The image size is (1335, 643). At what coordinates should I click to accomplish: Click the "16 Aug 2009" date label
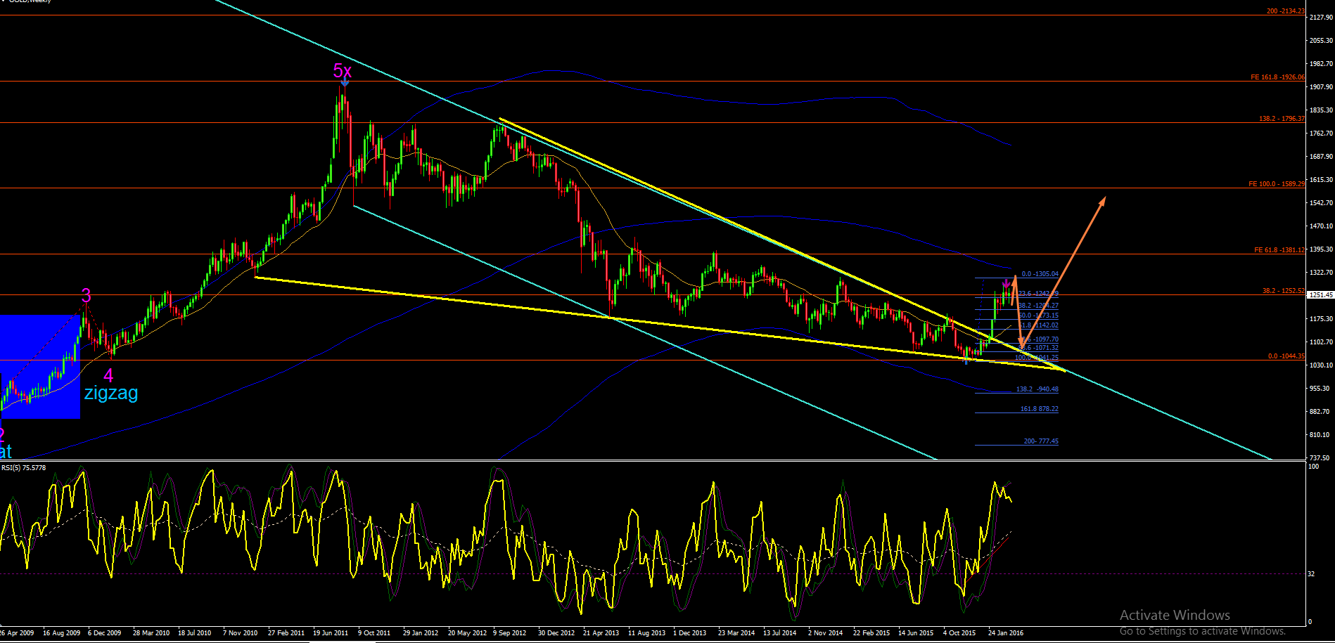tap(62, 633)
